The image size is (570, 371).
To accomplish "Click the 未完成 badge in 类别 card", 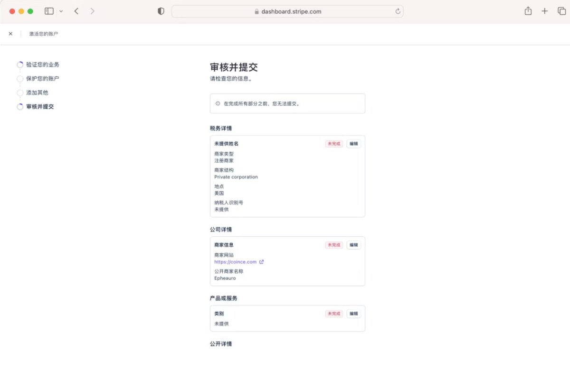I will click(x=334, y=314).
